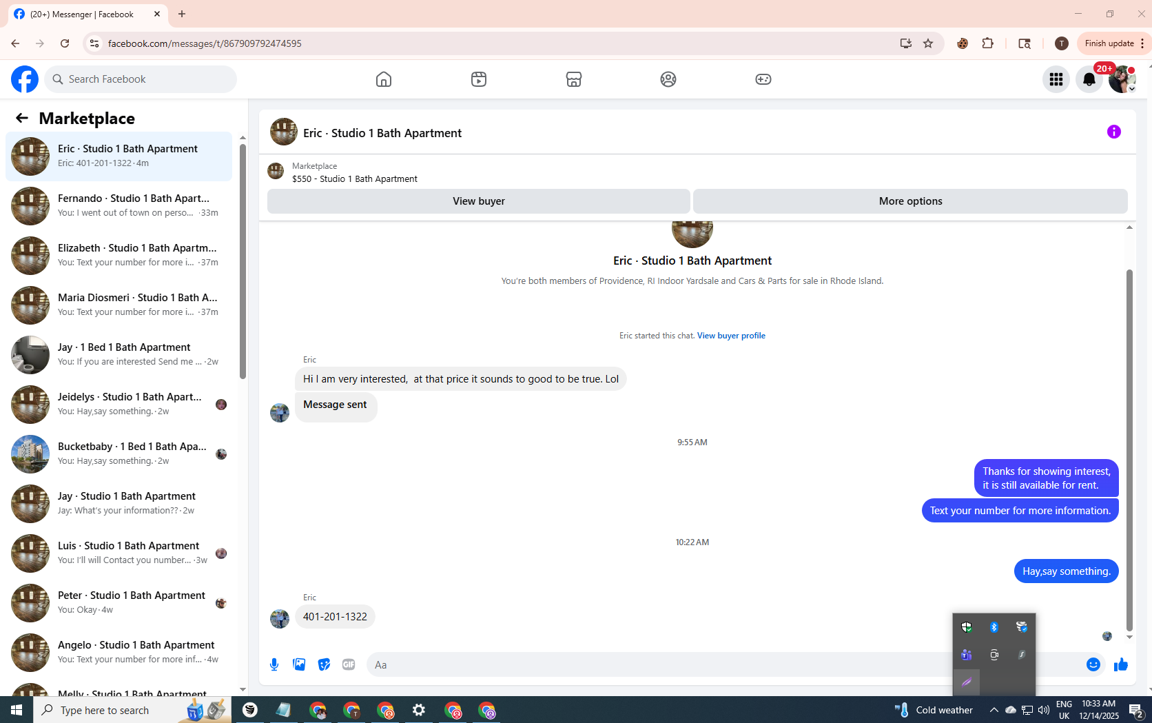Image resolution: width=1152 pixels, height=723 pixels.
Task: Open account profile dropdown avatar
Action: [x=1122, y=79]
